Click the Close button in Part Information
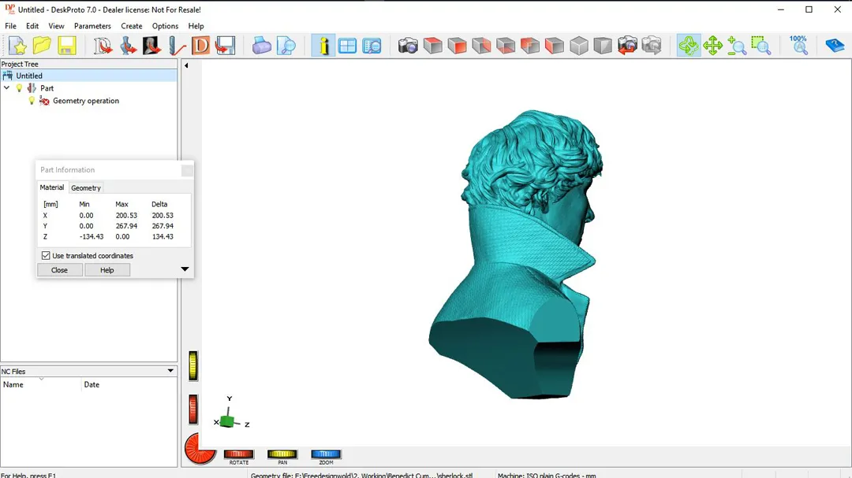This screenshot has height=478, width=852. click(x=60, y=270)
